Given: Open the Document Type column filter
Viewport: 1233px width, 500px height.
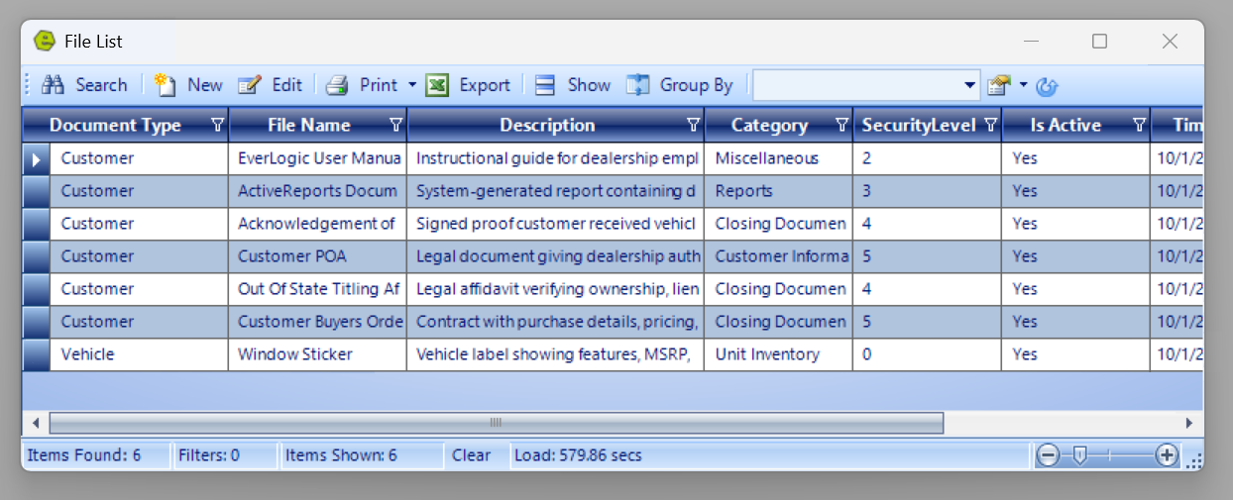Looking at the screenshot, I should [x=218, y=125].
